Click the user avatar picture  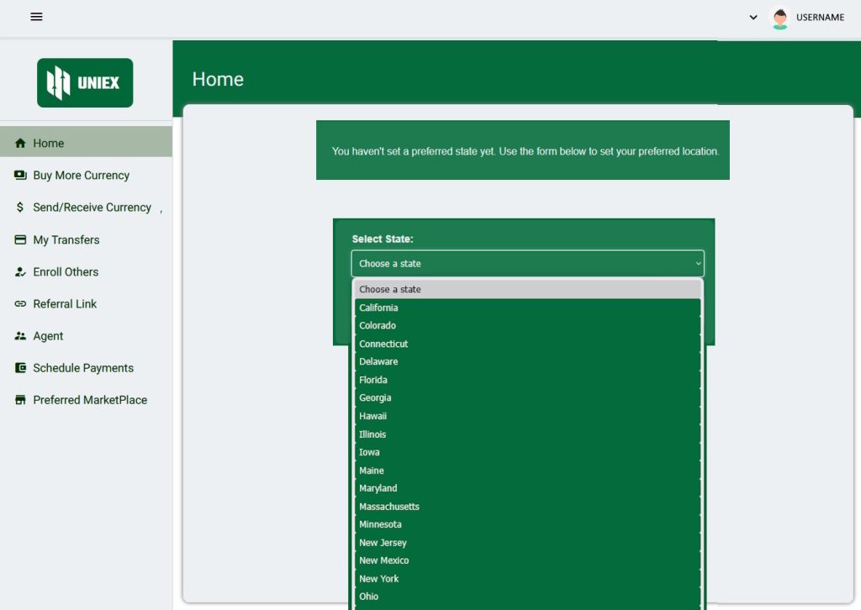click(x=780, y=18)
